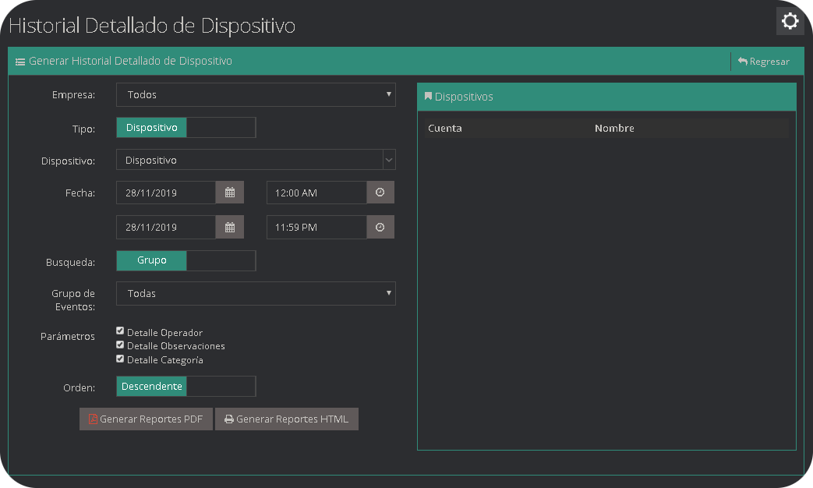Open the Empresa dropdown showing Todos
The height and width of the screenshot is (488, 813).
tap(256, 94)
